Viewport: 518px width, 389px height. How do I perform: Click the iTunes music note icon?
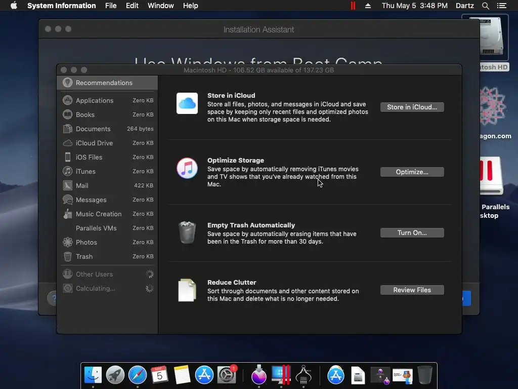(187, 168)
